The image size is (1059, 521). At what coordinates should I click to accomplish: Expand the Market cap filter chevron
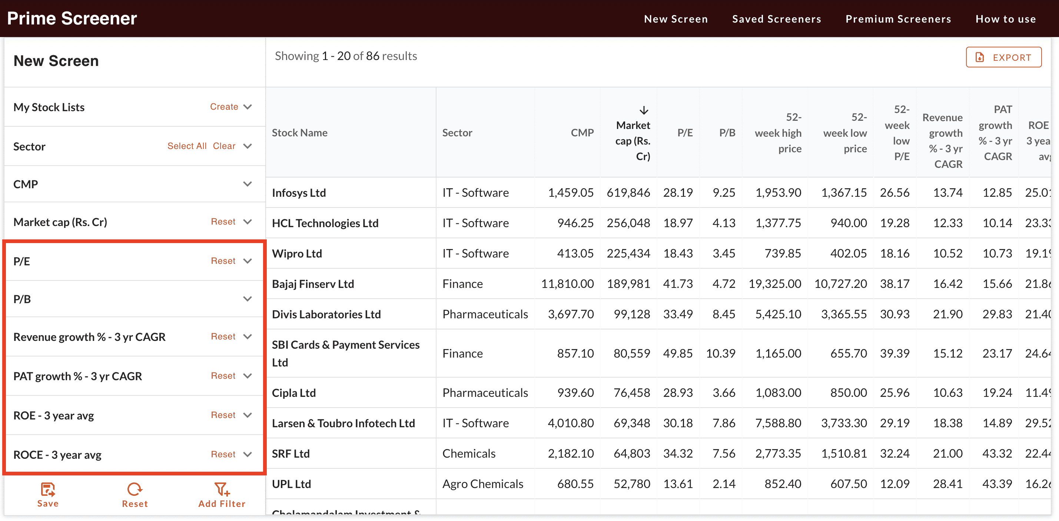click(x=248, y=222)
